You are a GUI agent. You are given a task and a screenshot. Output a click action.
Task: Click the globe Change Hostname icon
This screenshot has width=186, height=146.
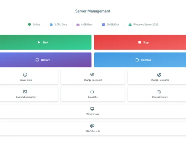click(x=159, y=75)
